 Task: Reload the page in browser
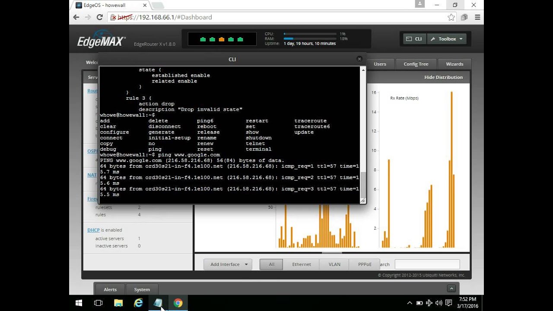[100, 17]
